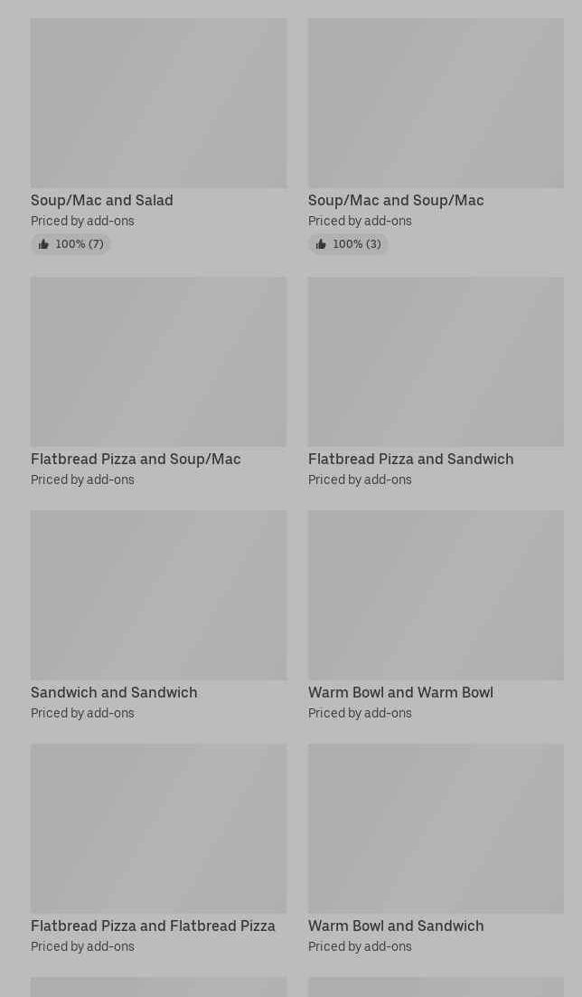Open the Warm Bowl and Sandwich photo
This screenshot has width=582, height=997.
[x=436, y=829]
